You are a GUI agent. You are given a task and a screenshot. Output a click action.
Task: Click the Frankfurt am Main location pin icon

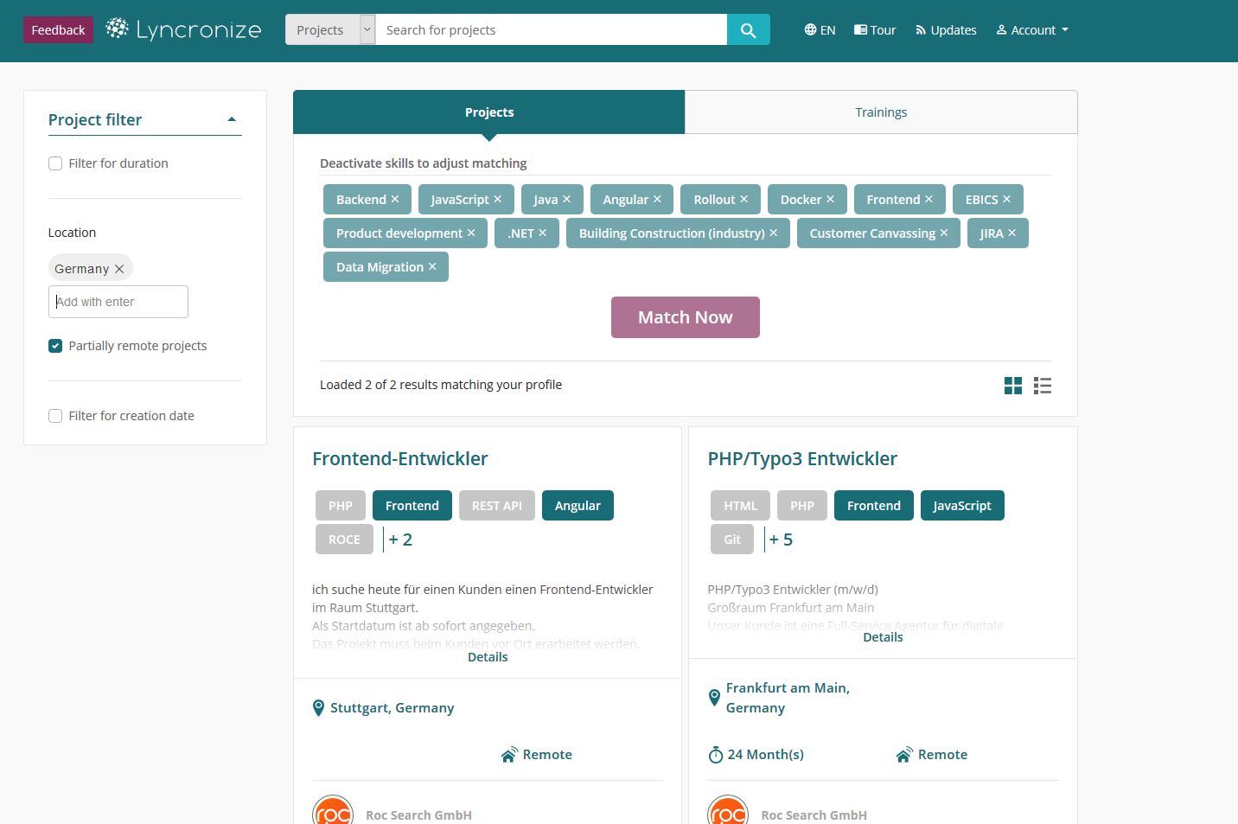(x=714, y=698)
